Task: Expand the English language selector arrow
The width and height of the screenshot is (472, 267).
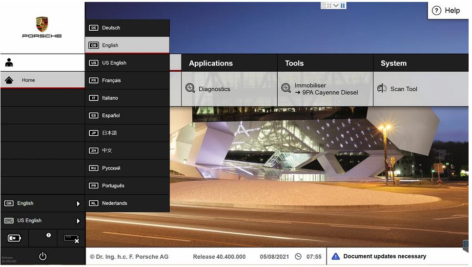Action: pos(78,204)
